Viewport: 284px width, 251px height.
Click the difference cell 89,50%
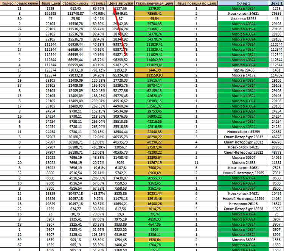coord(98,24)
